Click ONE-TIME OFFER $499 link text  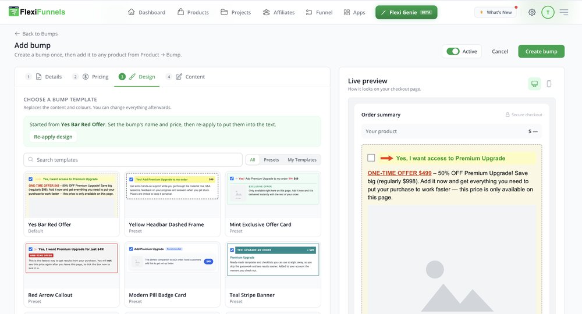pos(399,173)
